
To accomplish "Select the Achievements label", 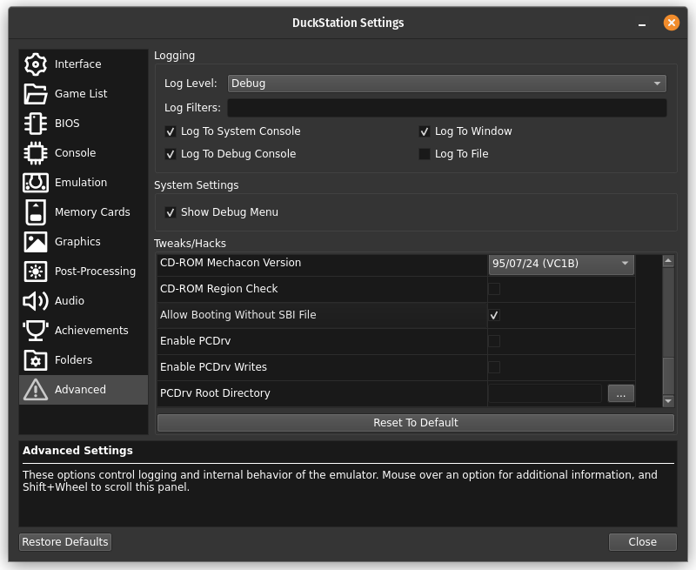I will click(x=91, y=331).
